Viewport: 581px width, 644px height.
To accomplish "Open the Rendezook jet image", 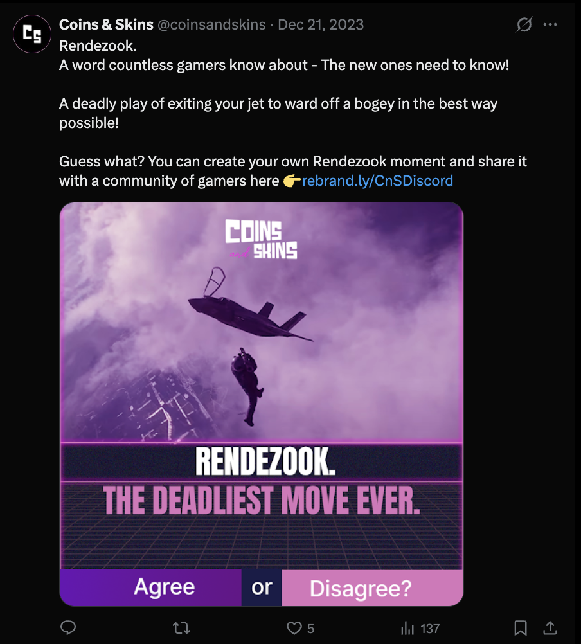I will pyautogui.click(x=262, y=404).
